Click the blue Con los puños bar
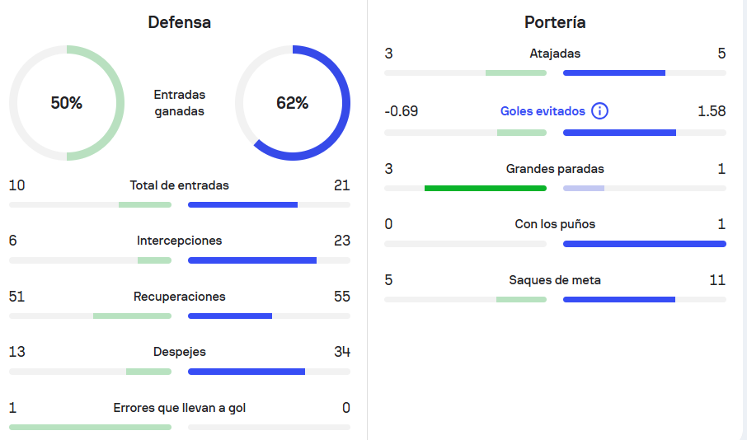Viewport: 747px width, 440px height. (x=645, y=244)
